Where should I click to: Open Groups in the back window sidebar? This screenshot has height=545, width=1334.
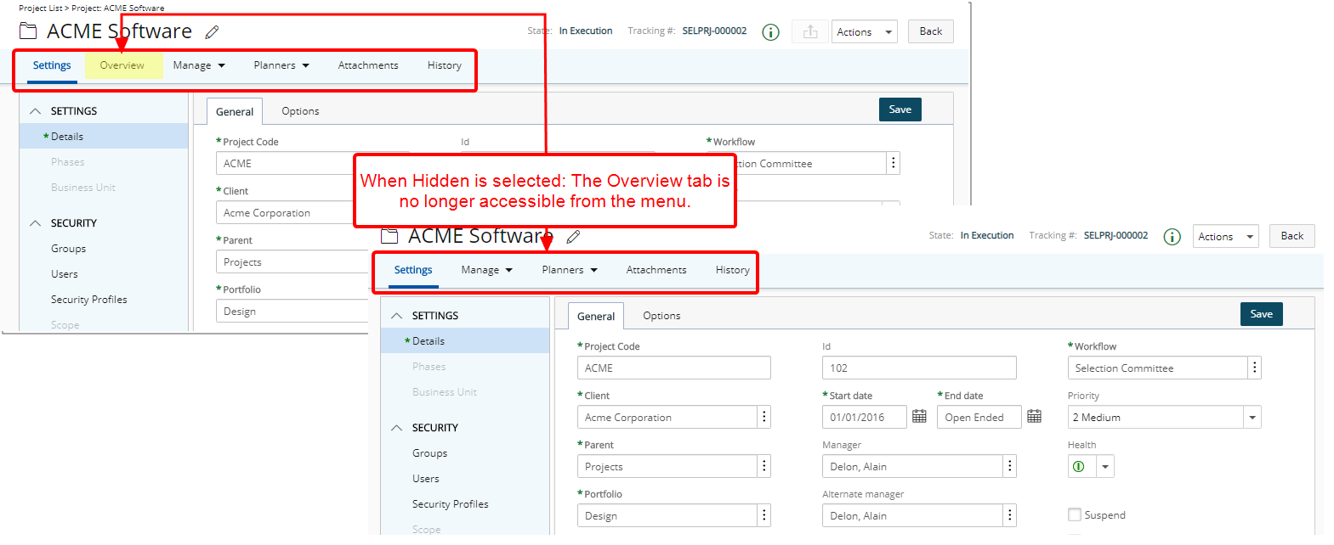(68, 249)
